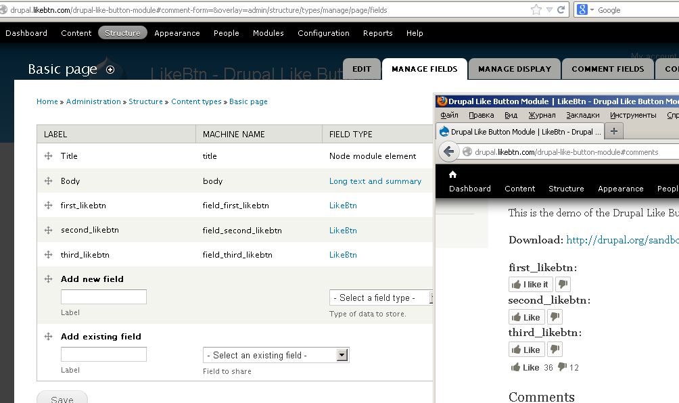Viewport: 679px width, 403px height.
Task: Click the home icon in second window toolbar
Action: (452, 174)
